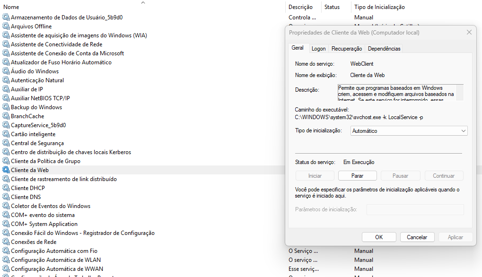Switch to the Geral tab
The height and width of the screenshot is (277, 482).
297,48
